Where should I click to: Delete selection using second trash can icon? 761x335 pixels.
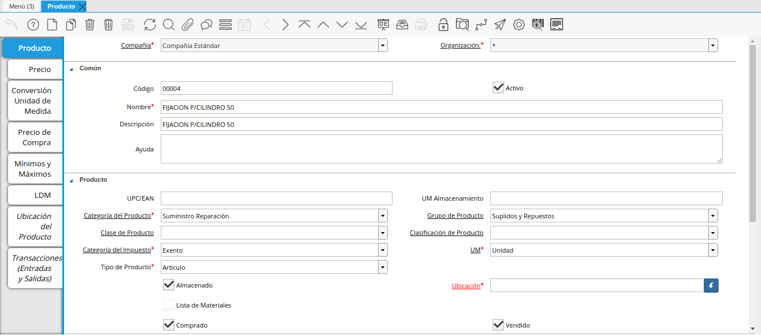point(109,25)
